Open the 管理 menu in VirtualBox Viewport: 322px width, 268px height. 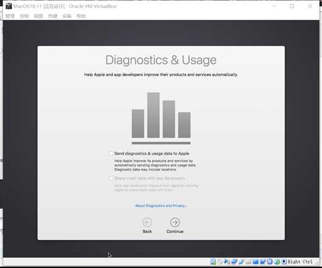[10, 16]
